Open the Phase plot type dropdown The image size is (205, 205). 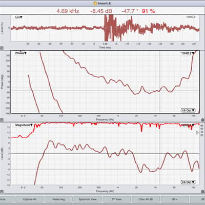(x=21, y=53)
